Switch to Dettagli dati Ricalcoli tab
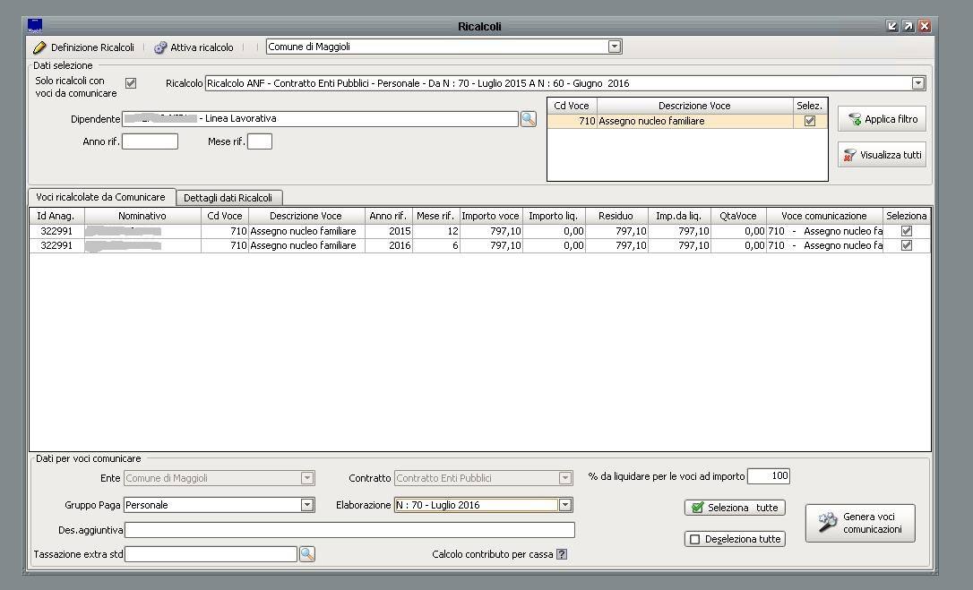This screenshot has height=590, width=973. coord(228,198)
